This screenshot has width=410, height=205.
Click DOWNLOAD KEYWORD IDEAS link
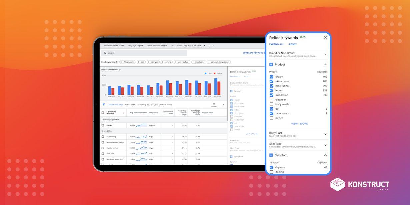tap(254, 53)
